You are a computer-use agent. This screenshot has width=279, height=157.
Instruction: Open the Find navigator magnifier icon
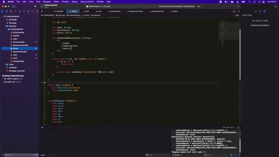15,11
